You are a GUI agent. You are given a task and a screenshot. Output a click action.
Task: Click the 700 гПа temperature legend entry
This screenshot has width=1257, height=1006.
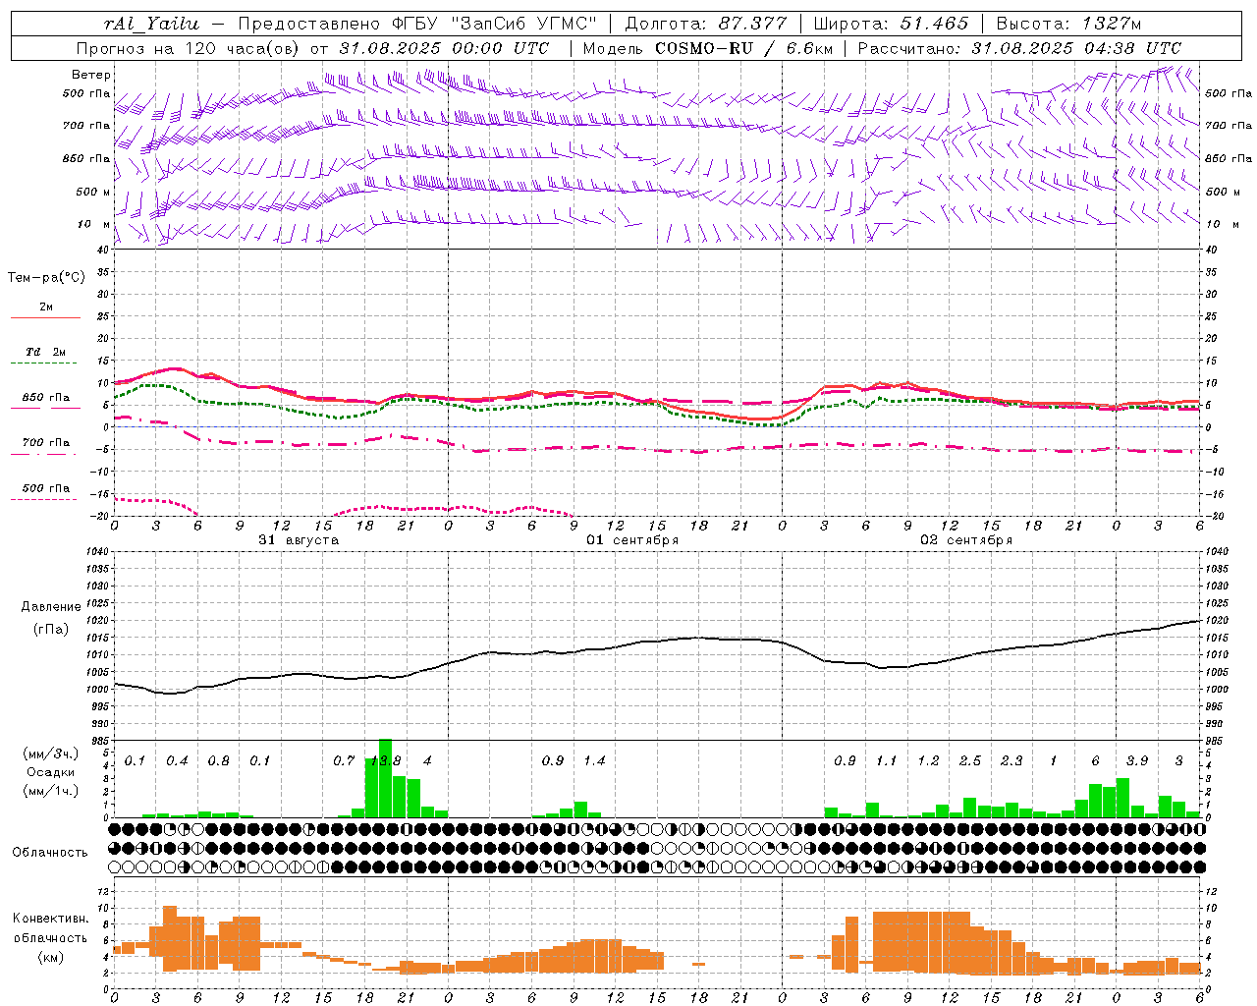45,443
